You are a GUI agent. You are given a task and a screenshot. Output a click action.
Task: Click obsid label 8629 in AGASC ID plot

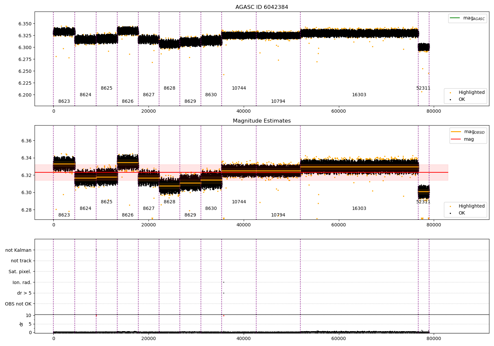point(190,101)
